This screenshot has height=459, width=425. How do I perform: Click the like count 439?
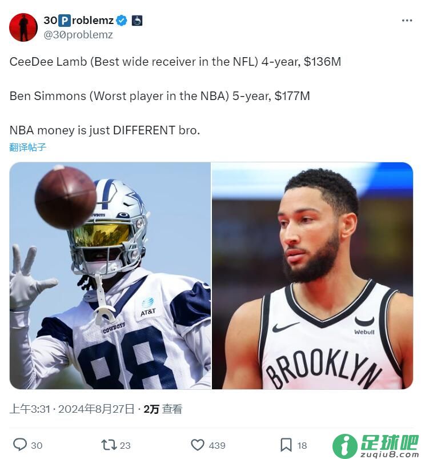point(217,445)
